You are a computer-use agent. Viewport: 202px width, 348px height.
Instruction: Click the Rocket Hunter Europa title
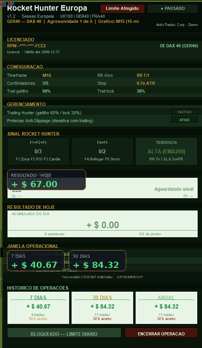47,8
